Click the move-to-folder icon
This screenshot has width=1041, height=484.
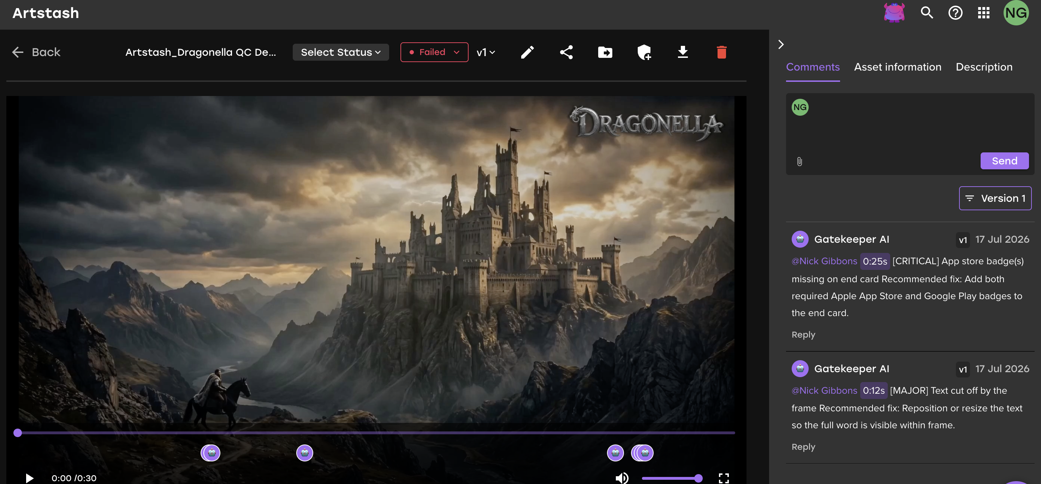pyautogui.click(x=605, y=53)
